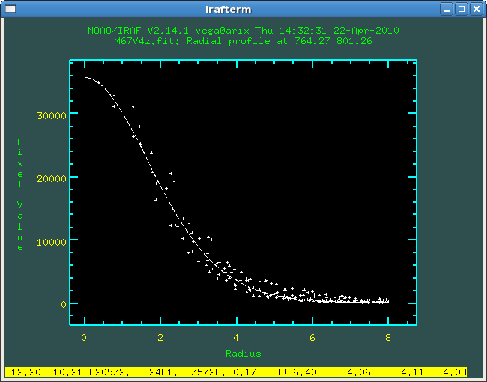Click the 10000 y-axis tick label
The image size is (487, 382).
pos(52,242)
